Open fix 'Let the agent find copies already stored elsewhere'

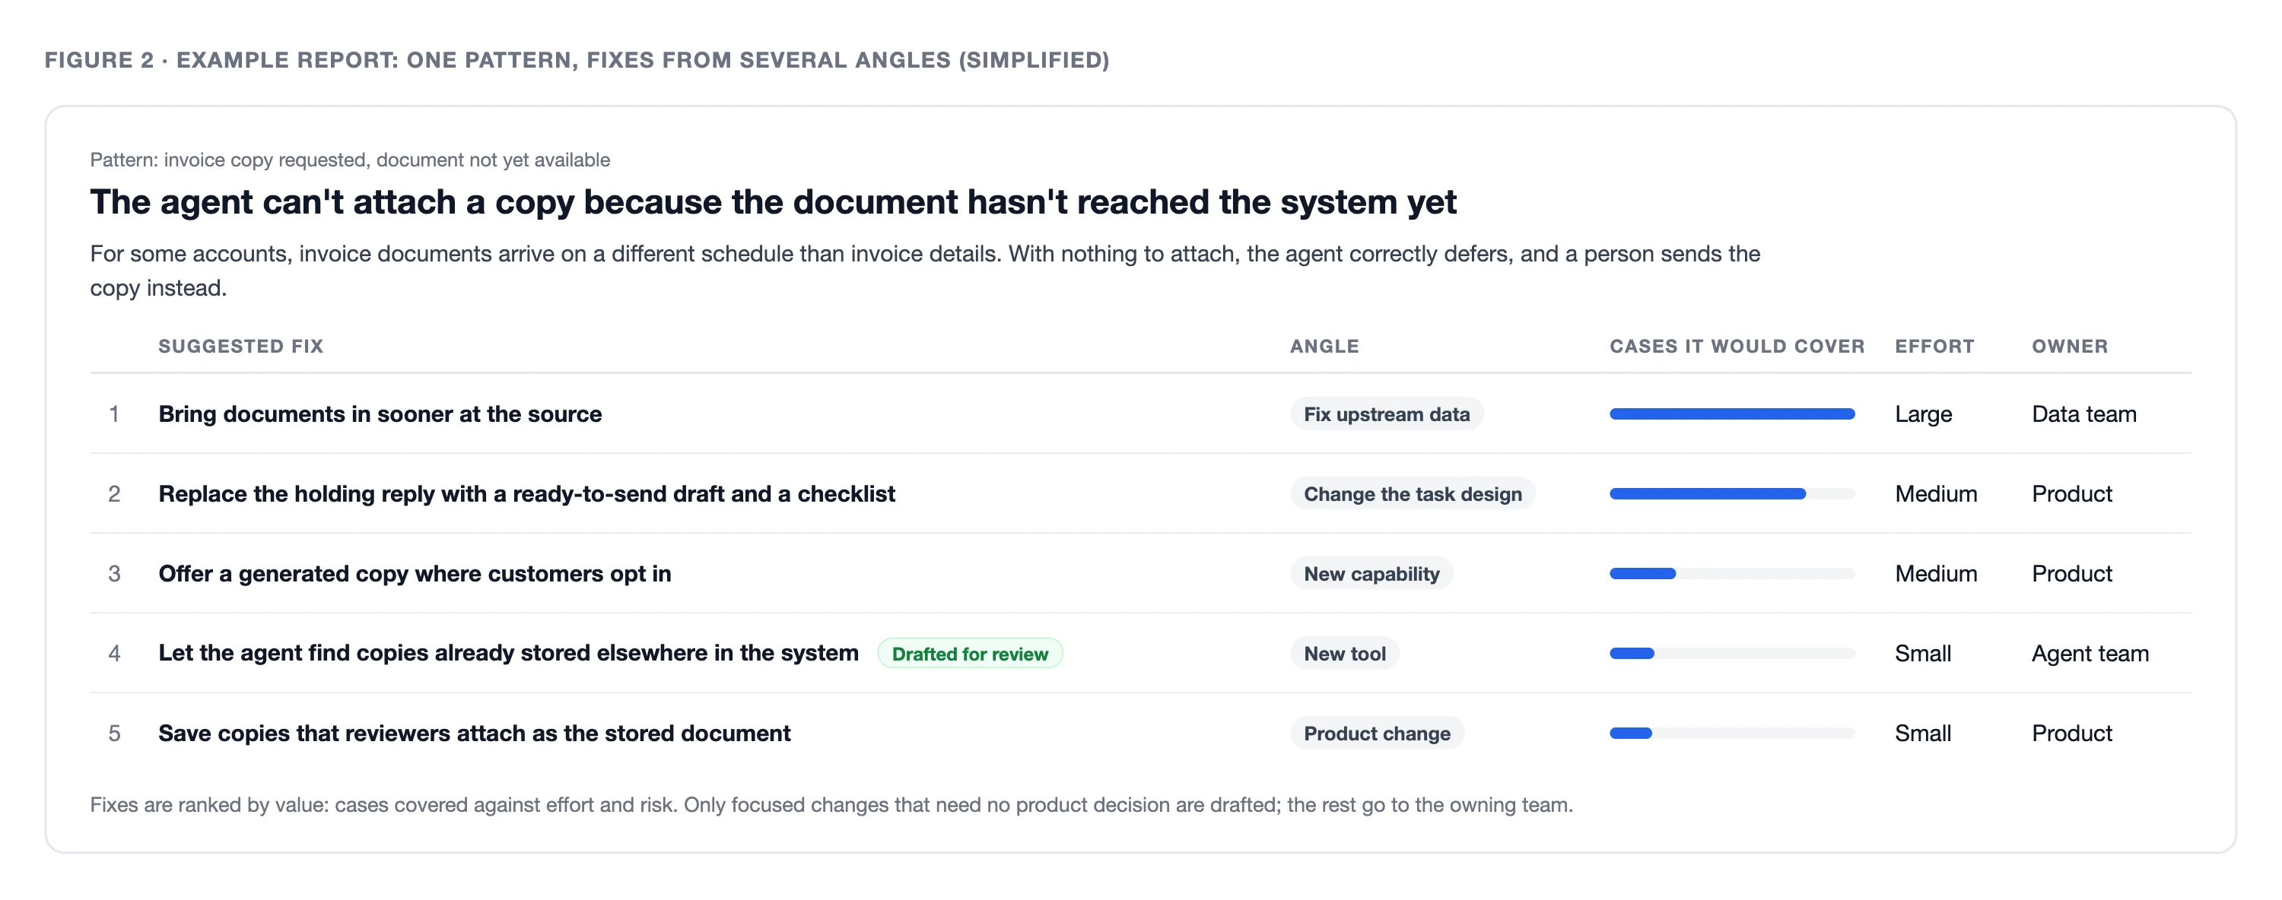click(x=508, y=653)
